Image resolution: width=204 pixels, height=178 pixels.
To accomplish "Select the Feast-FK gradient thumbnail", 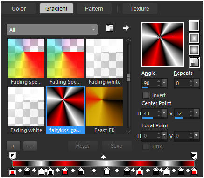I will pos(105,106).
